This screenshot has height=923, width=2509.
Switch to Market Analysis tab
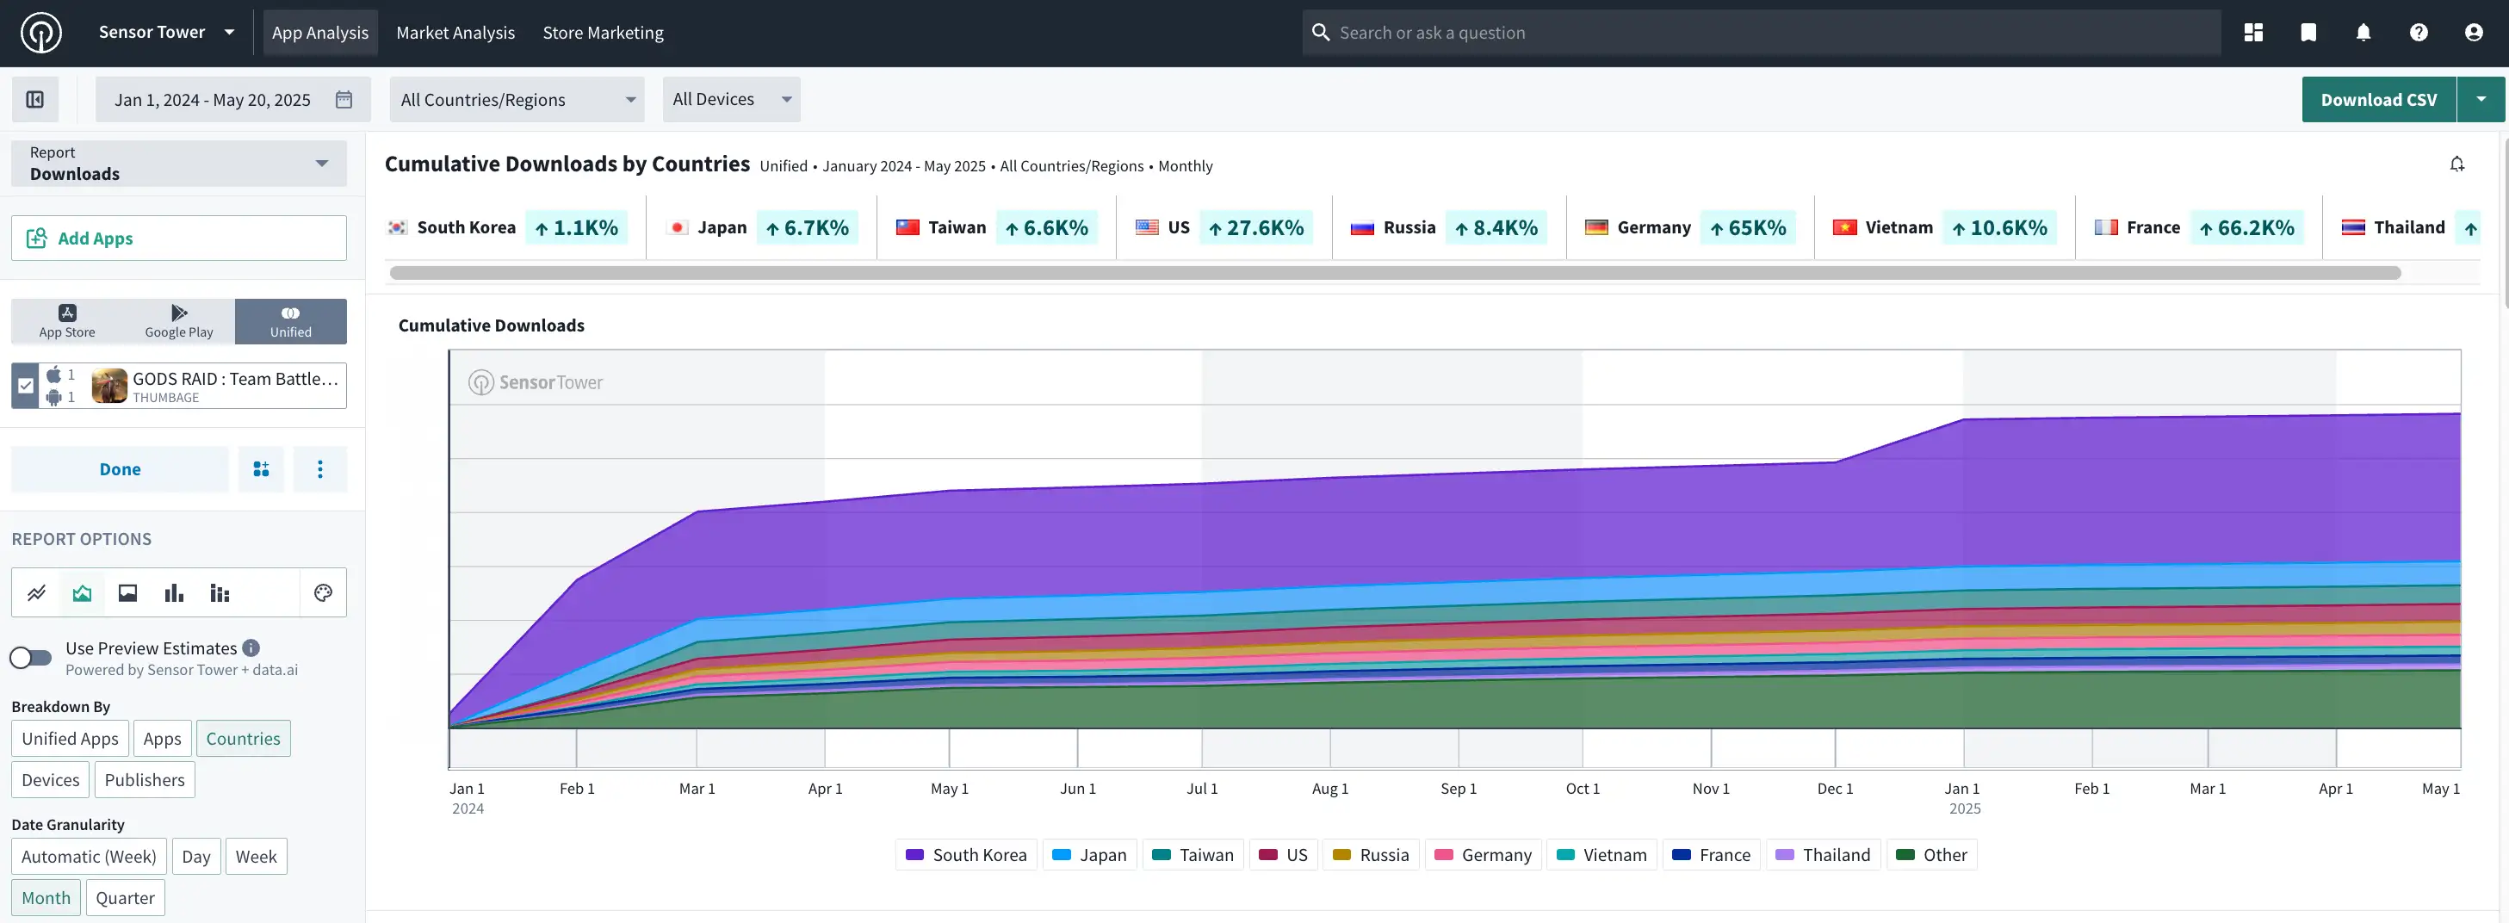(455, 32)
